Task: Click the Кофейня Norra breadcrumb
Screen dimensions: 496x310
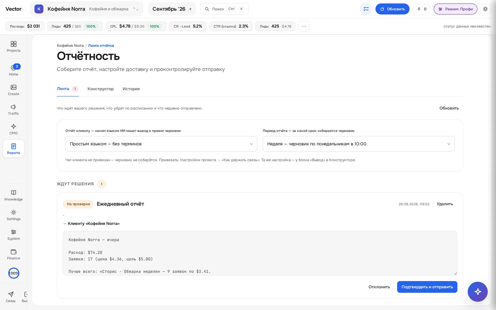Action: 70,45
